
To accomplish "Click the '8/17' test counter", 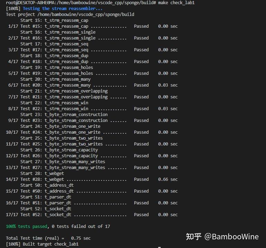I will [x=13, y=108].
